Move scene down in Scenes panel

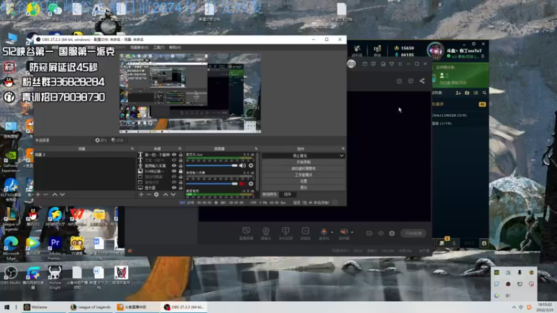click(x=62, y=195)
